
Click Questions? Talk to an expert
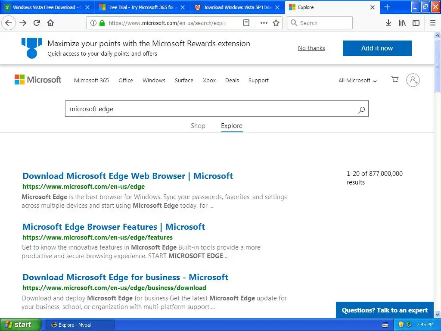point(385,310)
